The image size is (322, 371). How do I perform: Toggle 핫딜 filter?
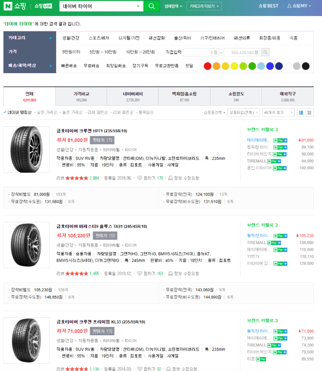[x=189, y=66]
